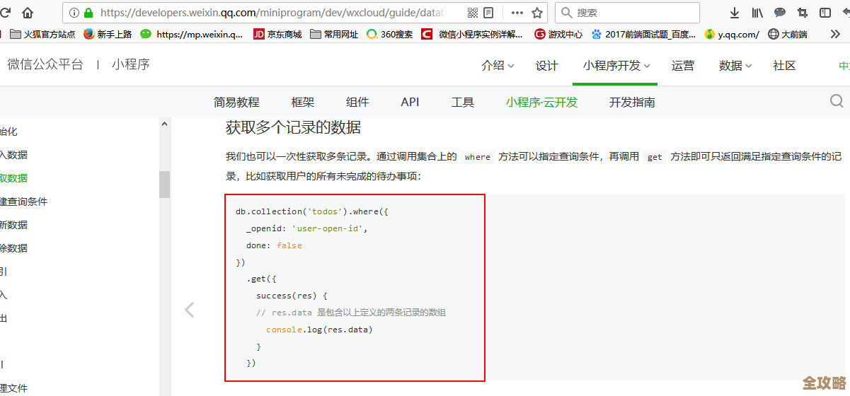Click the 构建查询条件 sidebar item
The height and width of the screenshot is (396, 850).
24,202
